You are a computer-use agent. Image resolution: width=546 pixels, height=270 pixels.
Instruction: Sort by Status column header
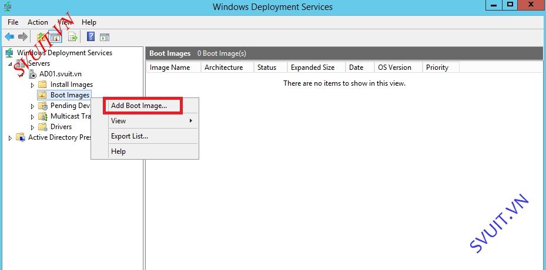tap(270, 67)
